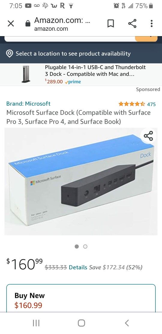The image size is (162, 334).
Task: Go back with Android back arrow
Action: pyautogui.click(x=127, y=323)
